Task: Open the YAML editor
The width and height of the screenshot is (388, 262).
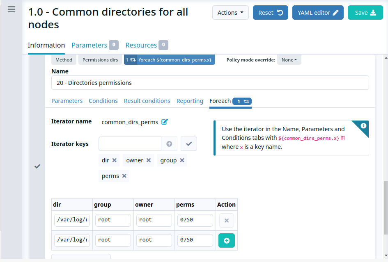Action: [x=318, y=13]
